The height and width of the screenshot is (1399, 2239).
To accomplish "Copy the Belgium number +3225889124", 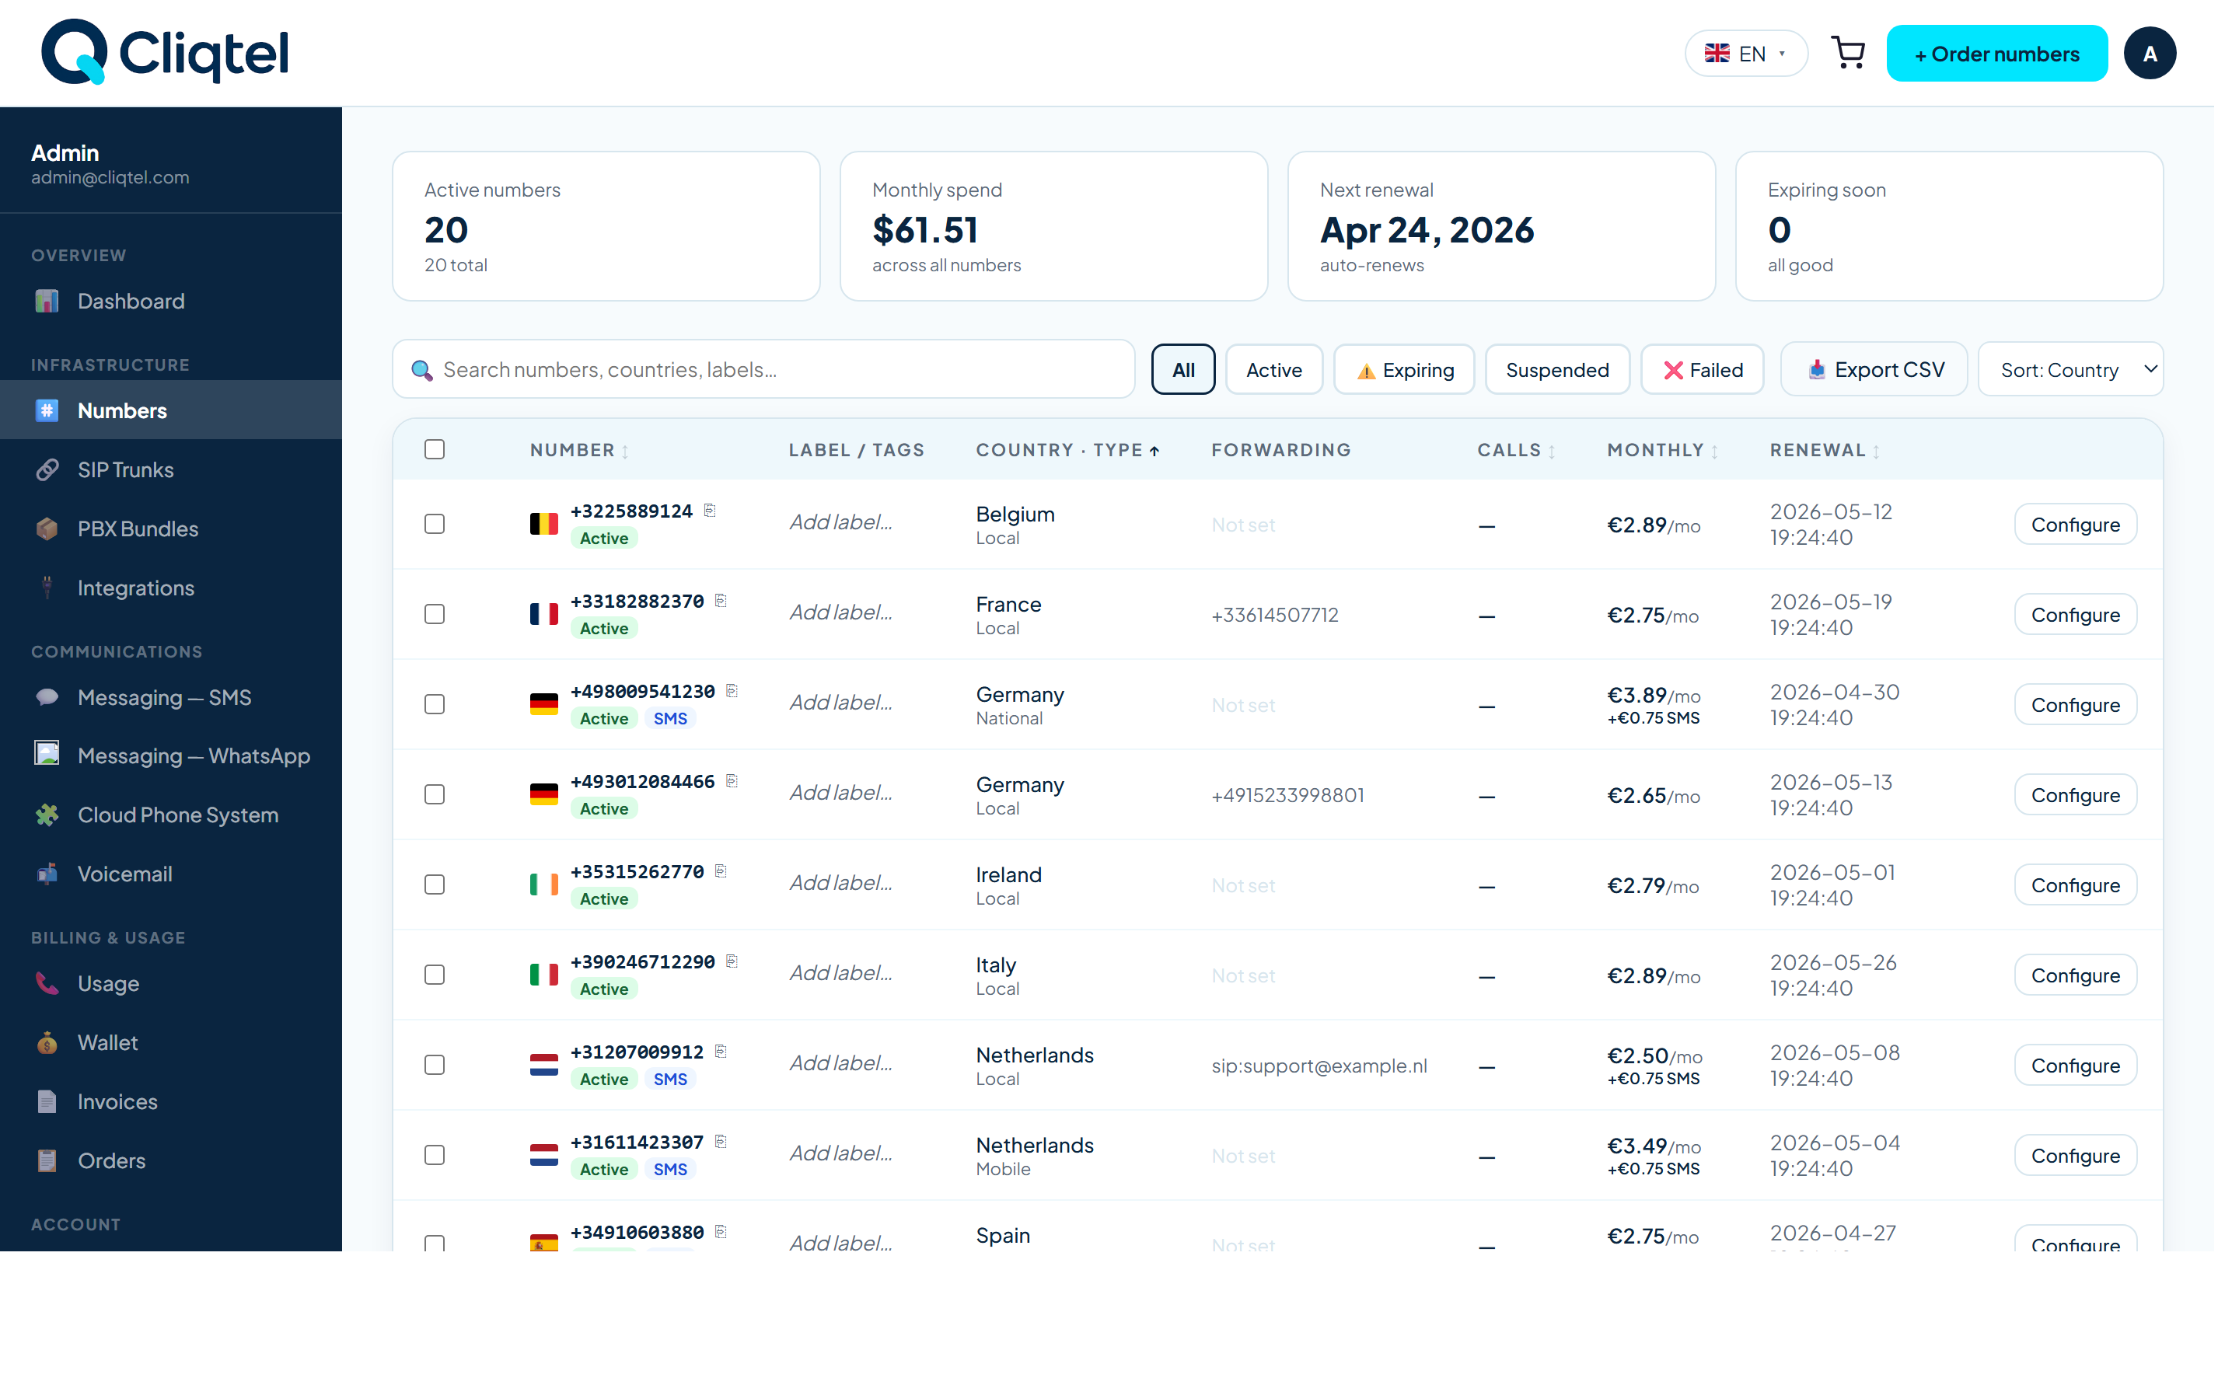I will (x=710, y=510).
